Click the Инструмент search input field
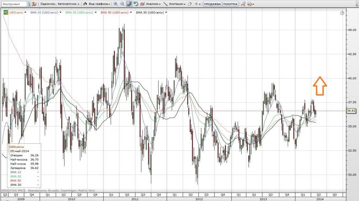Viewport: 359px width, 201px height. 14,4
